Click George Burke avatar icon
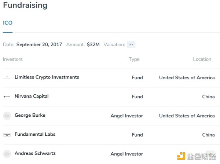220x164 pixels. pyautogui.click(x=7, y=116)
